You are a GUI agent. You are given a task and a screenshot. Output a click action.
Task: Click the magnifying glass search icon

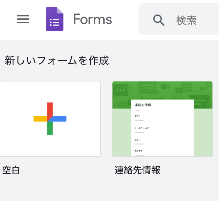159,20
